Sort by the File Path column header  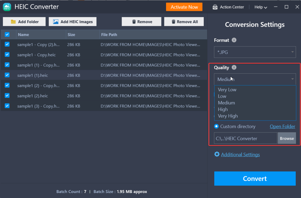pos(153,35)
